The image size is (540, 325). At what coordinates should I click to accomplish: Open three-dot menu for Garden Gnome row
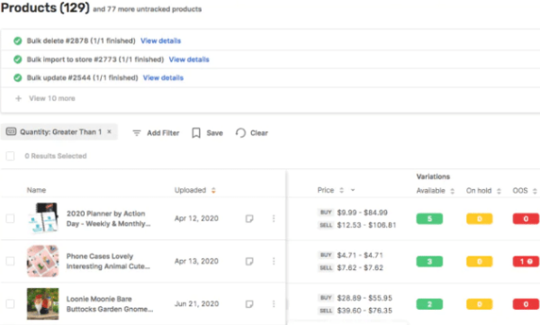click(274, 304)
